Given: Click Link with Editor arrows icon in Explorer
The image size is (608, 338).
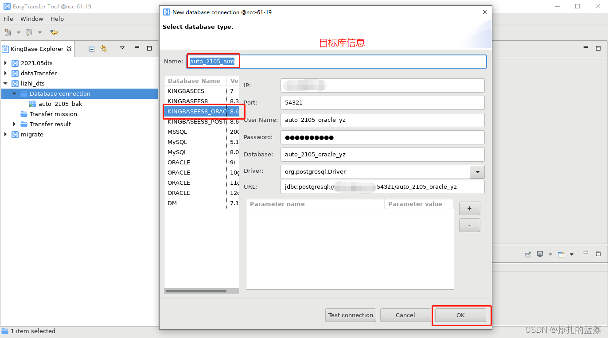Looking at the screenshot, I should 104,49.
